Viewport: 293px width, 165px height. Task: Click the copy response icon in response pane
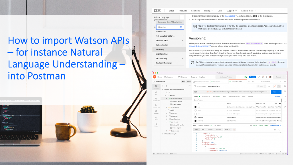click(275, 130)
